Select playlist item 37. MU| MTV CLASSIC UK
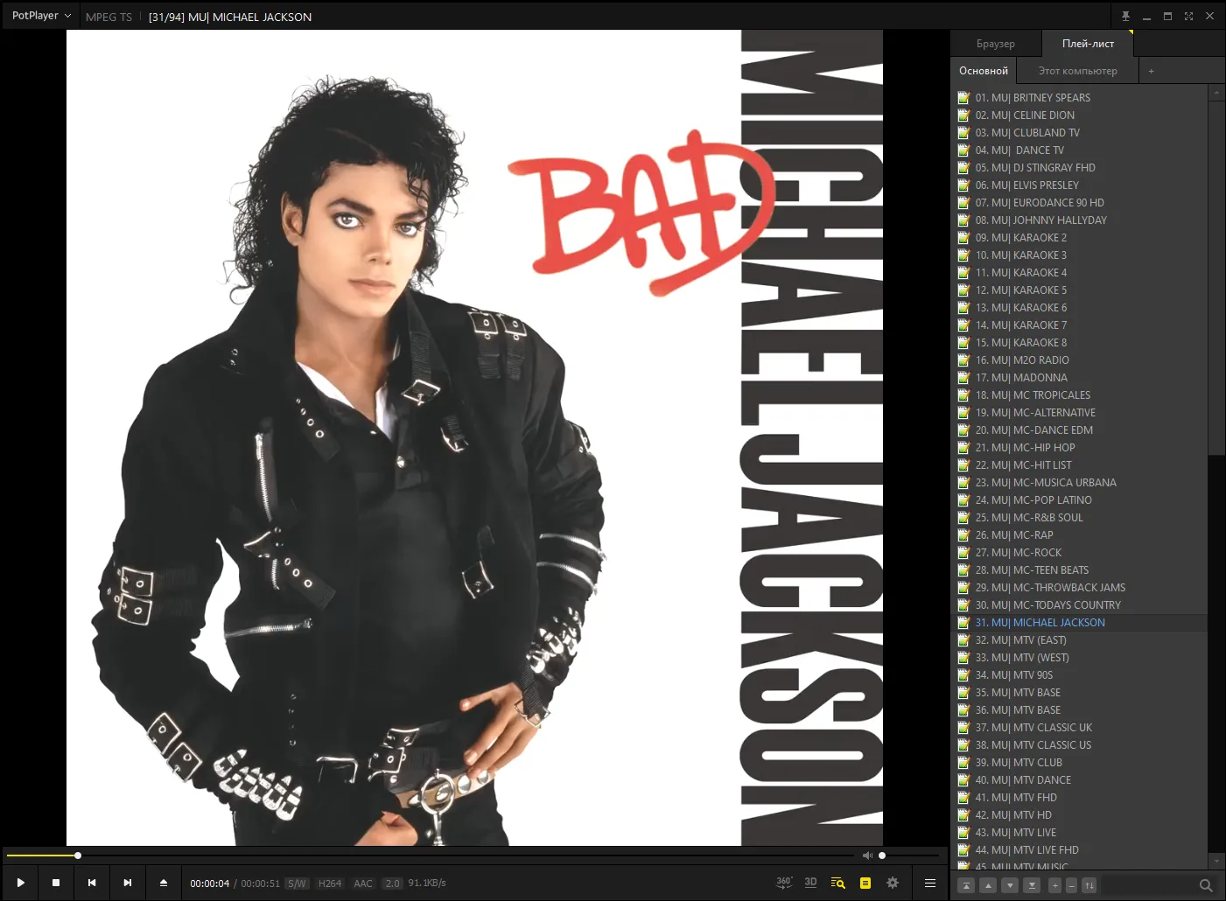Screen dimensions: 1226x901 click(x=1079, y=728)
